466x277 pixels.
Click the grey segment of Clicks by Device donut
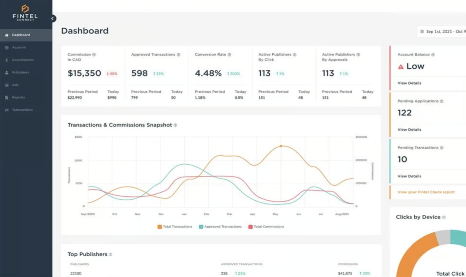443,237
